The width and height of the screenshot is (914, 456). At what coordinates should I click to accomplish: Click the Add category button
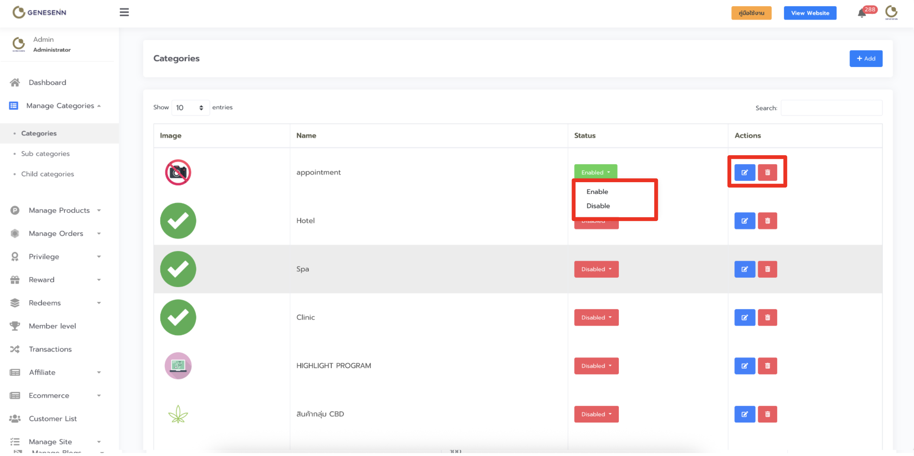(866, 59)
